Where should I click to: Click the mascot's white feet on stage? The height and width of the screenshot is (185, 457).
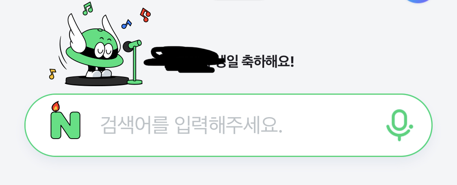coord(99,73)
